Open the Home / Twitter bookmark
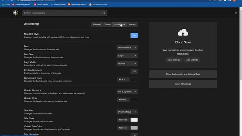This screenshot has height=136, width=242. point(58,5)
